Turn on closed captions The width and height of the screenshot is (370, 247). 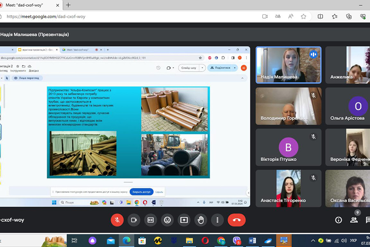tap(150, 220)
